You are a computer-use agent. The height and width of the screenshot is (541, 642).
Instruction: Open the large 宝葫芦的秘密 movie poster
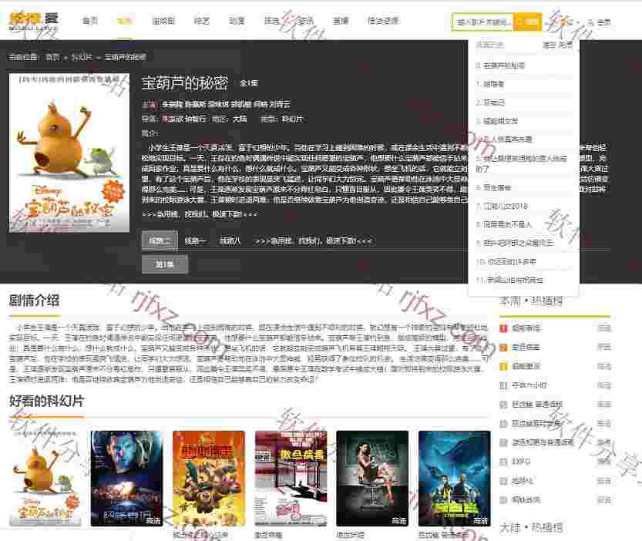[69, 153]
